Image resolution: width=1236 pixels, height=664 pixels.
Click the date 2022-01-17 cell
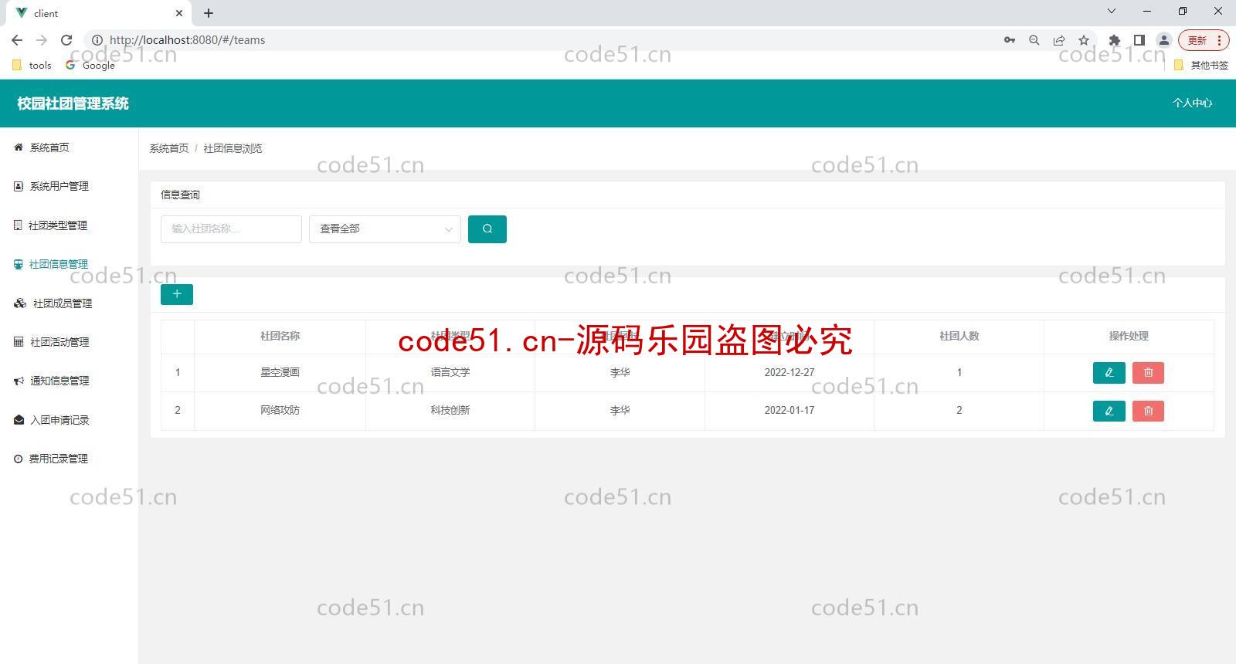pos(789,410)
